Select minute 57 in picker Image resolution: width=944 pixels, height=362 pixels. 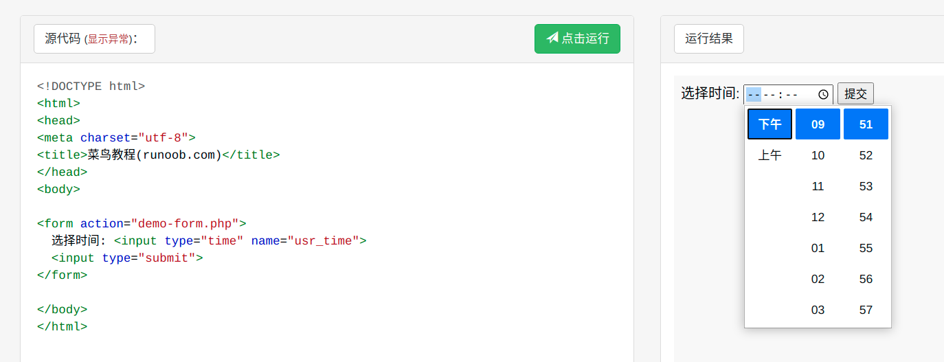coord(866,310)
